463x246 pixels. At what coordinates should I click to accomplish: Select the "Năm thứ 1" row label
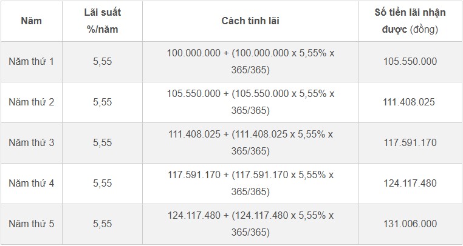pyautogui.click(x=31, y=61)
